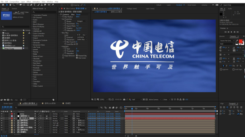
Task: Select the Clone Stamp tool
Action: click(x=42, y=5)
